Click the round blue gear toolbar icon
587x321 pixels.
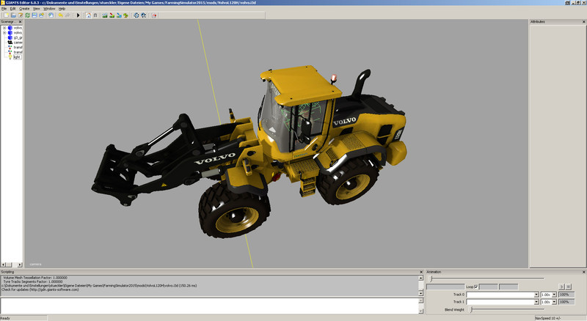coord(136,15)
